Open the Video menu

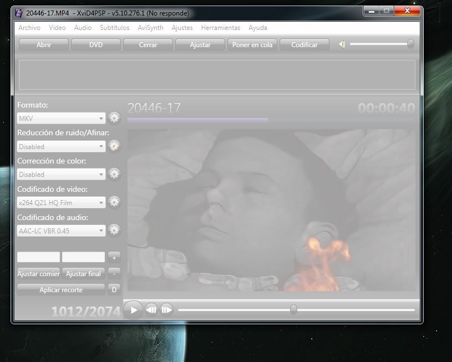pyautogui.click(x=57, y=28)
